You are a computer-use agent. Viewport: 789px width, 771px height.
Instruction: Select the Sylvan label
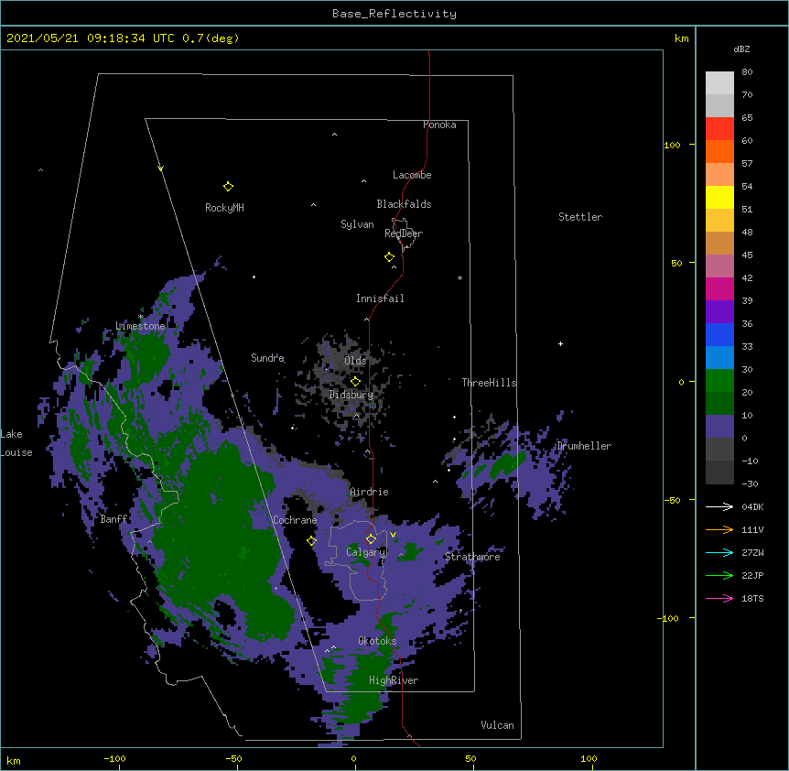[x=357, y=224]
